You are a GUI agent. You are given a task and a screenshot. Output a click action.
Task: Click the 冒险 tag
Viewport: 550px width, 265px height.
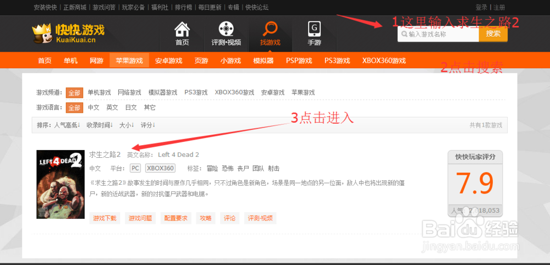pyautogui.click(x=212, y=168)
